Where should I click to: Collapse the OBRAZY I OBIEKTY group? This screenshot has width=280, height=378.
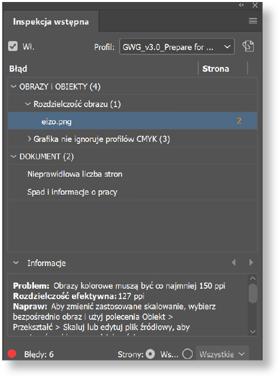click(13, 86)
